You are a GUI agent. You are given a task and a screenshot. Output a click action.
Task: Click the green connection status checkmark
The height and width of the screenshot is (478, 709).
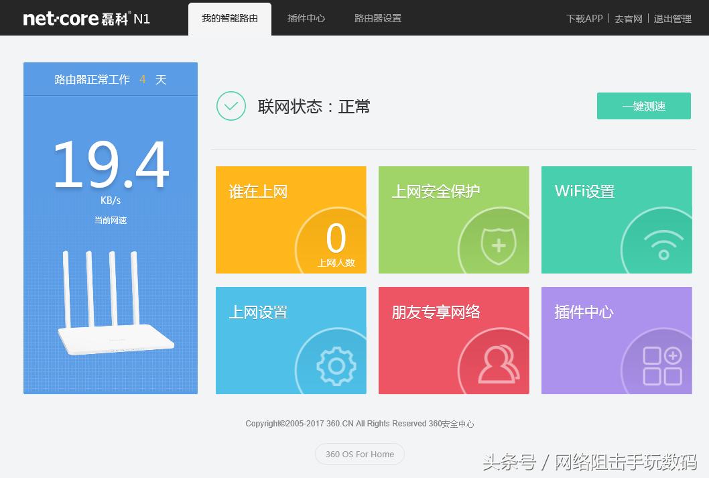(231, 106)
